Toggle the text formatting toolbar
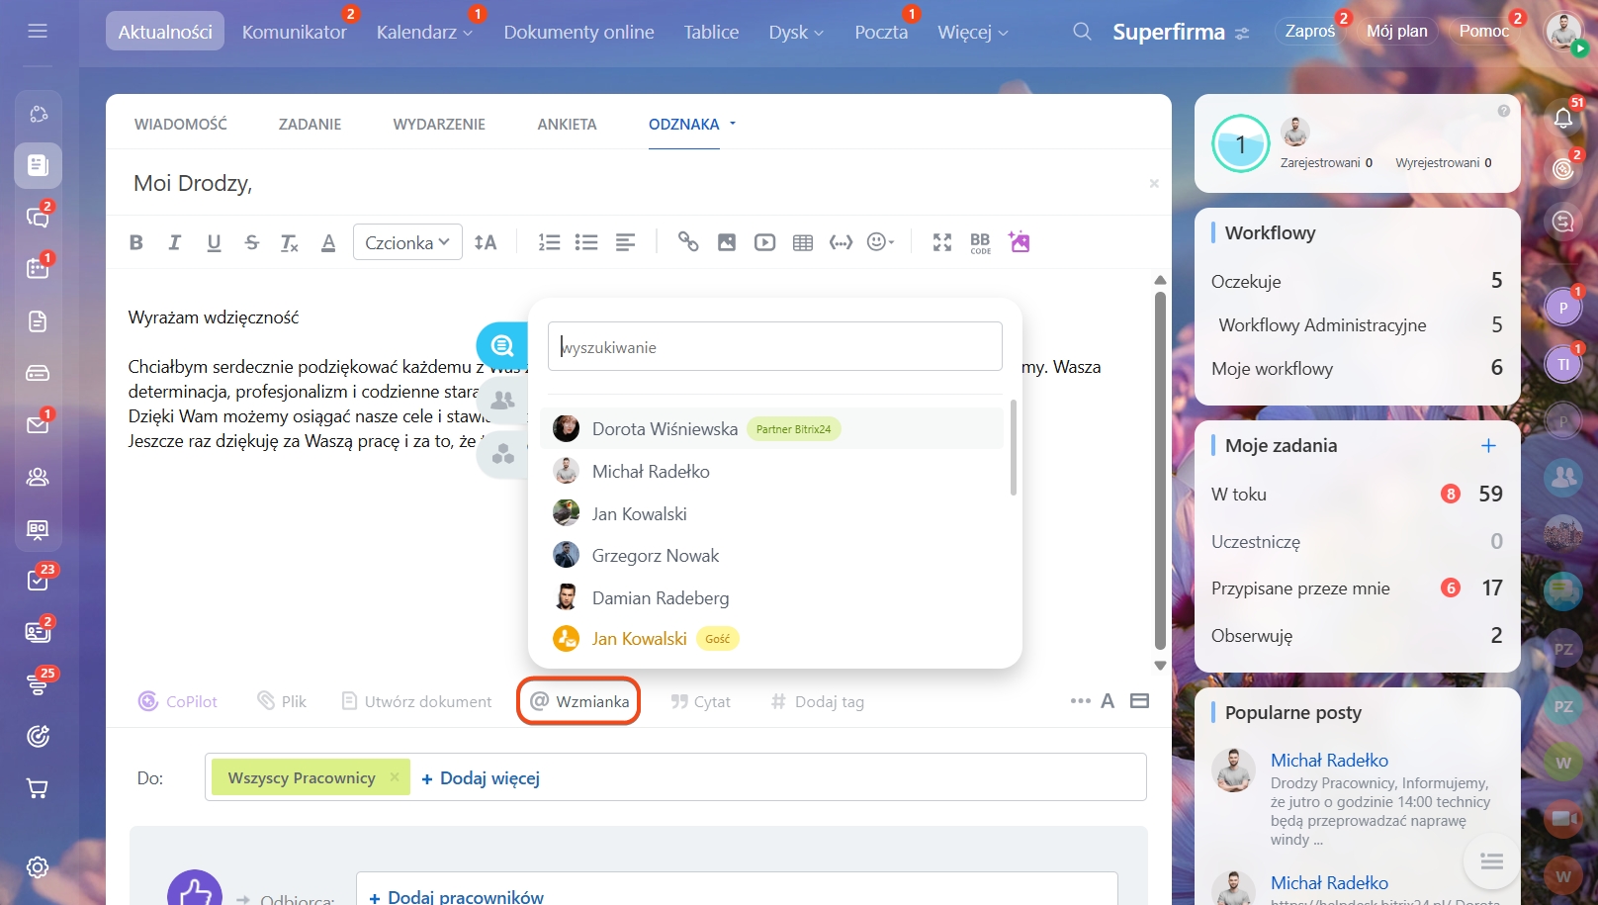 [1108, 700]
